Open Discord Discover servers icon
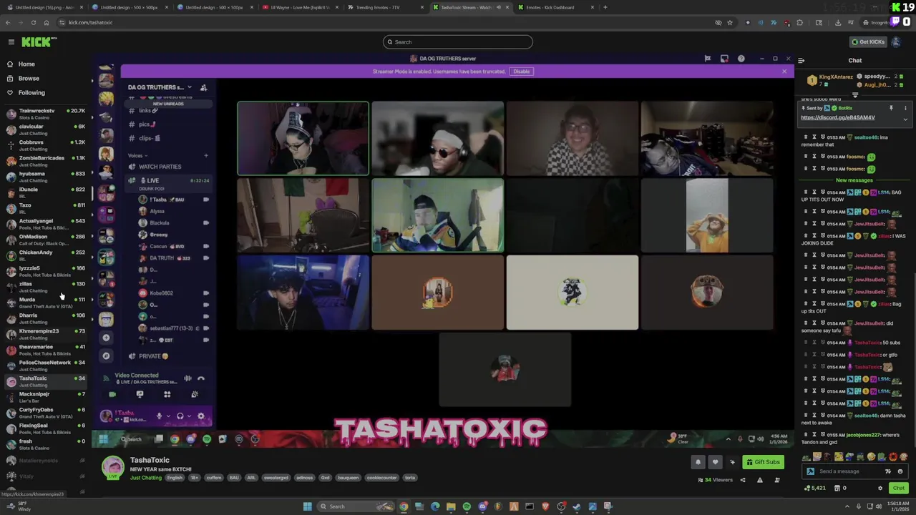Image resolution: width=916 pixels, height=515 pixels. coord(106,355)
